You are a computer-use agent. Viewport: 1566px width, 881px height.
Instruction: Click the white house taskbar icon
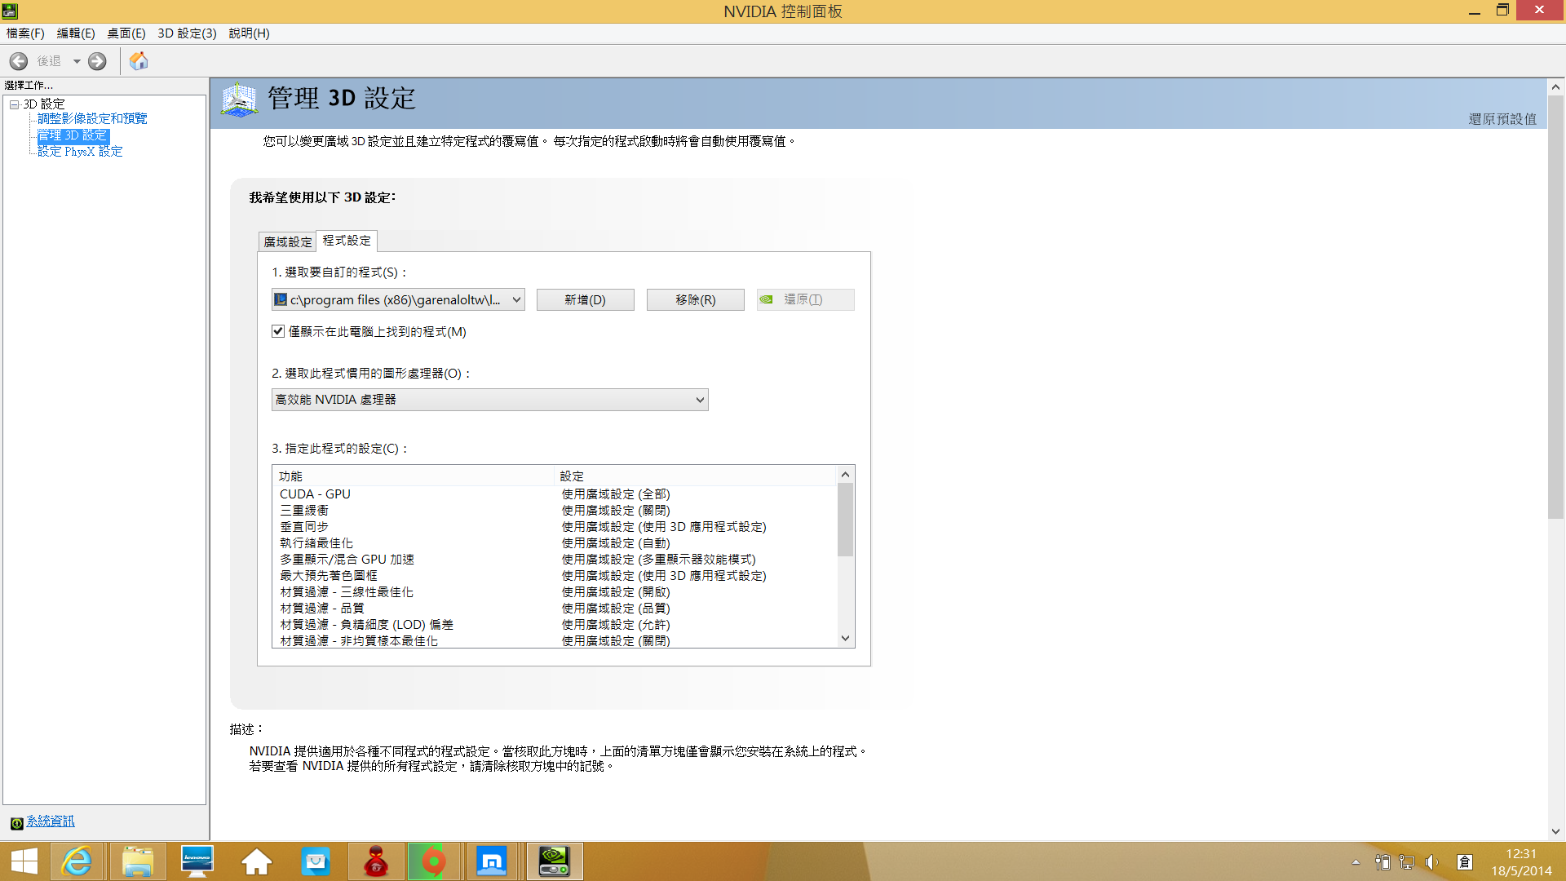(256, 861)
